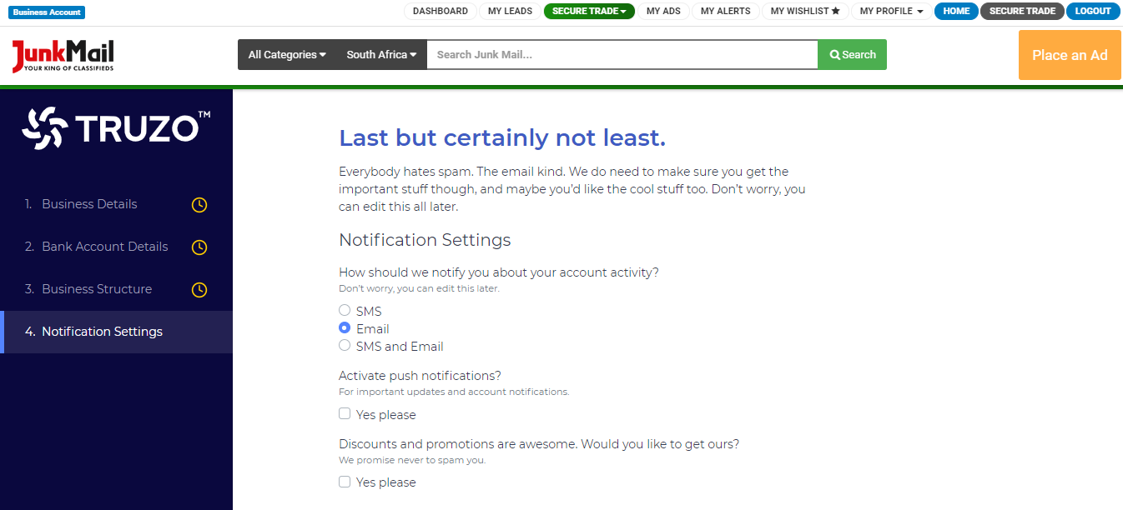Click the JunkMail king of classifieds logo
This screenshot has width=1123, height=510.
tap(63, 55)
